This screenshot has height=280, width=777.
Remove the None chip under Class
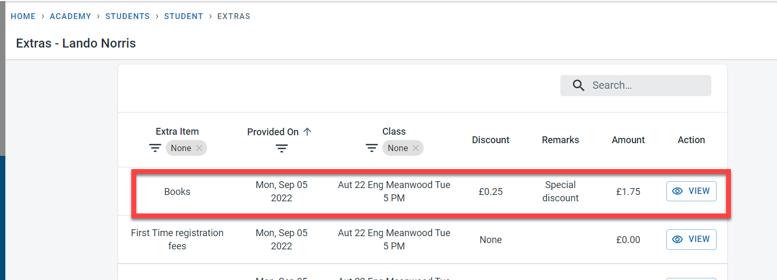416,148
